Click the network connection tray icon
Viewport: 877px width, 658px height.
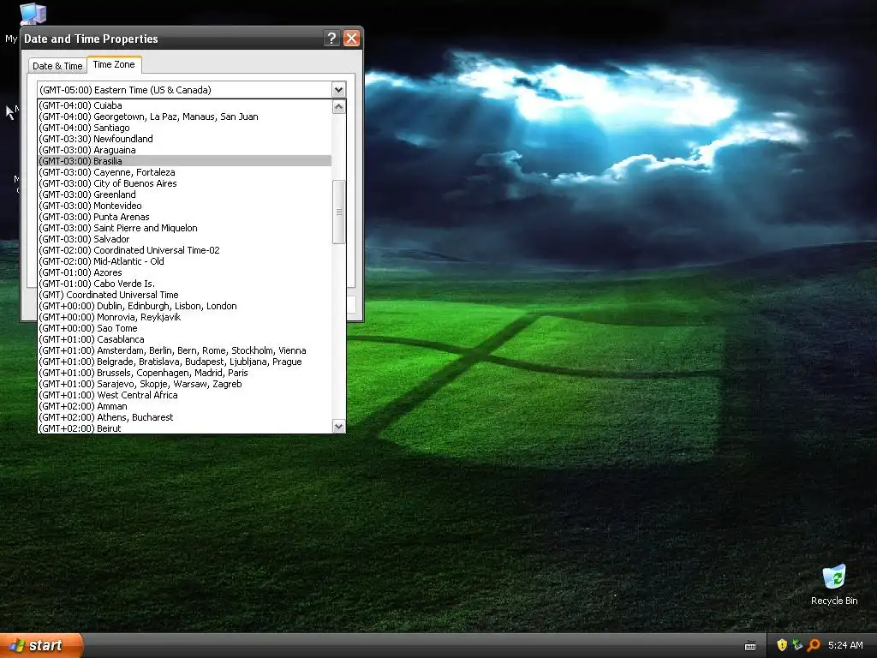[x=797, y=645]
